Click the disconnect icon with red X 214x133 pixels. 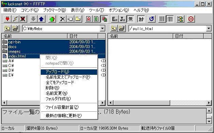click(23, 19)
